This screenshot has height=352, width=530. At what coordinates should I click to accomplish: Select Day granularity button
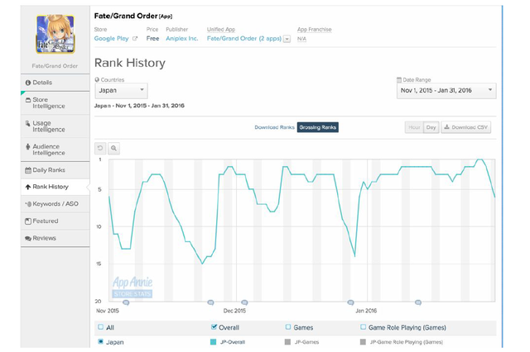pyautogui.click(x=431, y=127)
